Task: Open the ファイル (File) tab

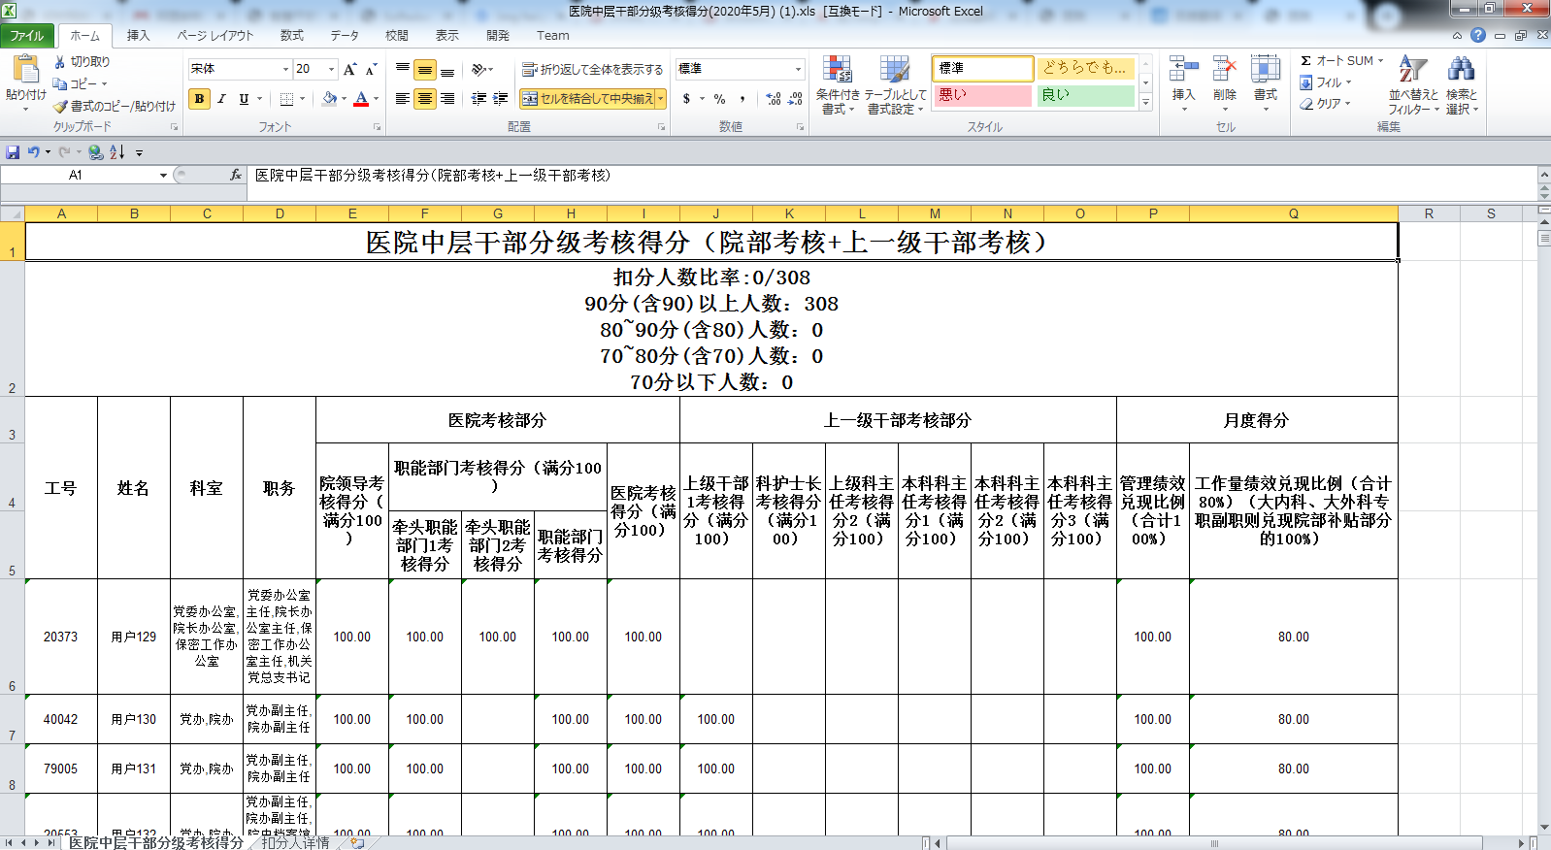Action: 27,36
